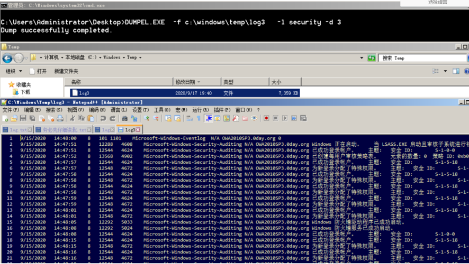Open the address bar history dropdown
The height and width of the screenshot is (264, 469).
pos(362,58)
